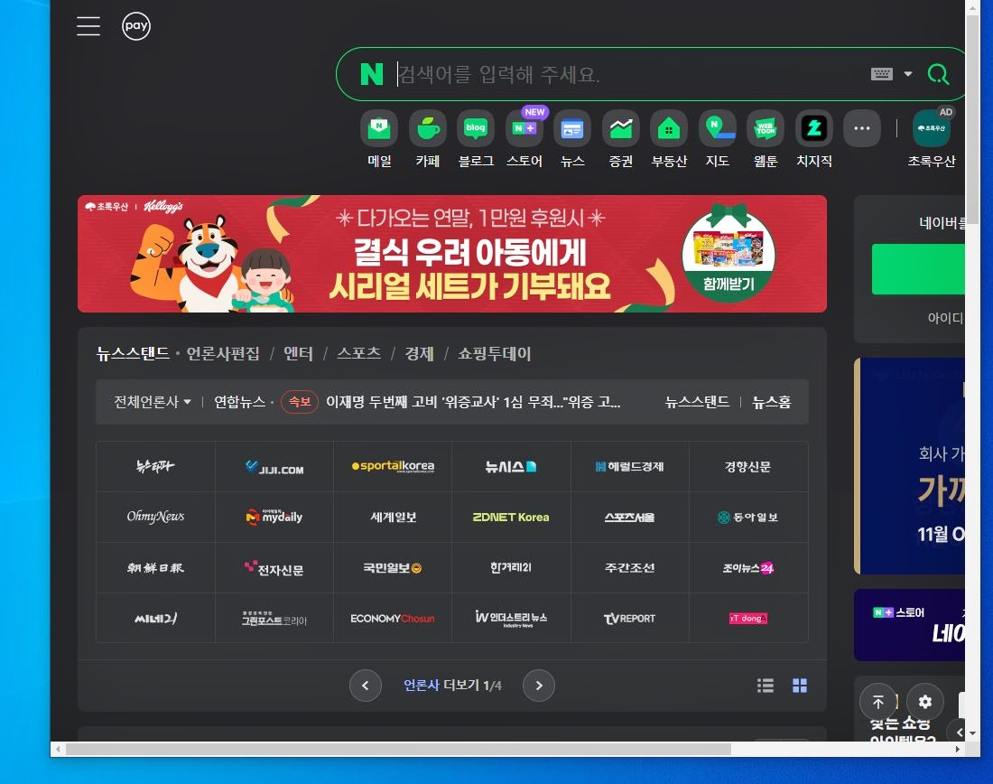Open the 지도 map shortcut icon

(718, 128)
